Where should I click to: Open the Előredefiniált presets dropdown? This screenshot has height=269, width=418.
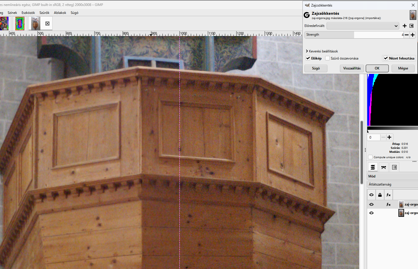[x=363, y=26]
